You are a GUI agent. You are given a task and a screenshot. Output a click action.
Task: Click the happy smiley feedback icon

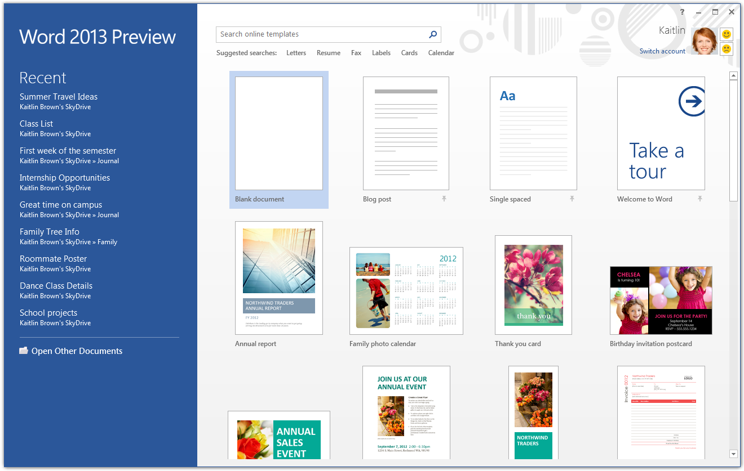pyautogui.click(x=727, y=34)
